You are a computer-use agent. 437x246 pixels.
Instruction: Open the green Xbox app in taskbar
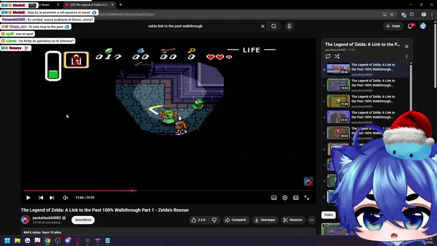click(x=87, y=241)
